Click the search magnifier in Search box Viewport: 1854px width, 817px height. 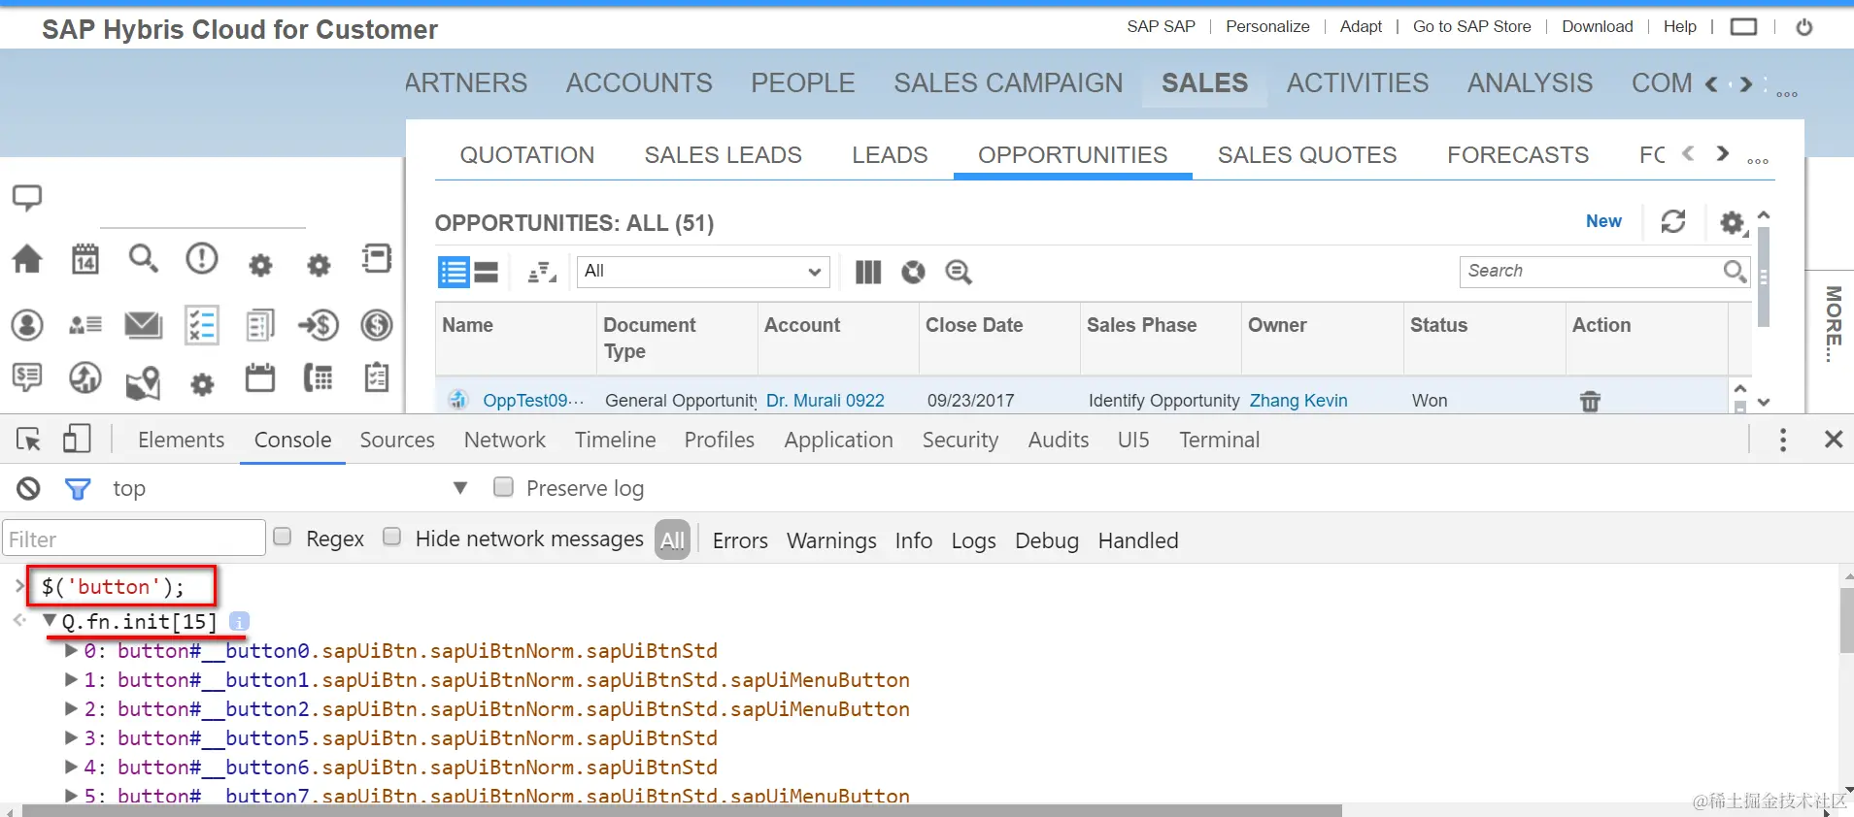point(1735,272)
